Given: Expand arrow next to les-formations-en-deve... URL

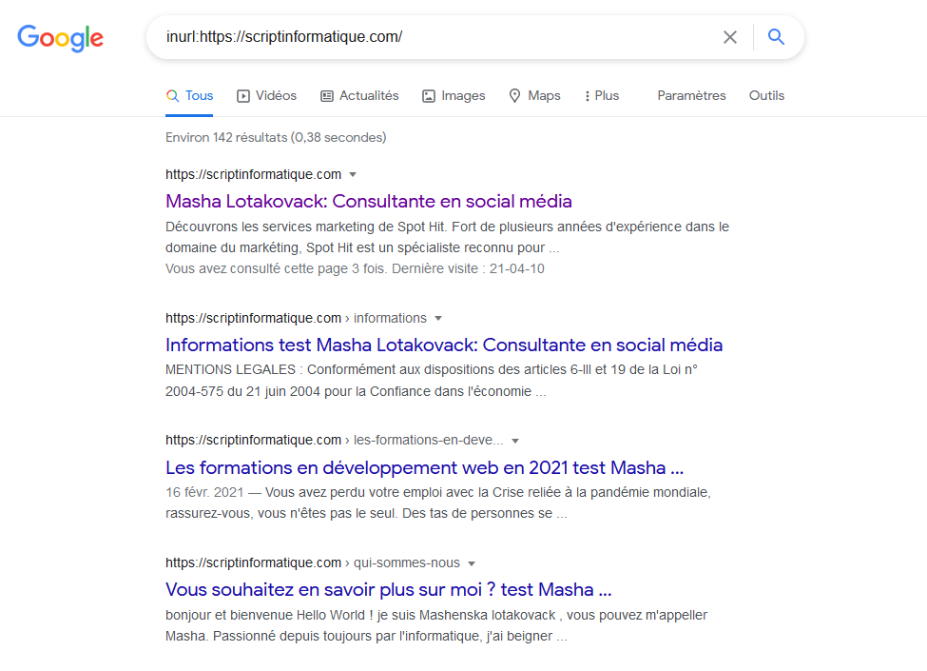Looking at the screenshot, I should pos(515,441).
